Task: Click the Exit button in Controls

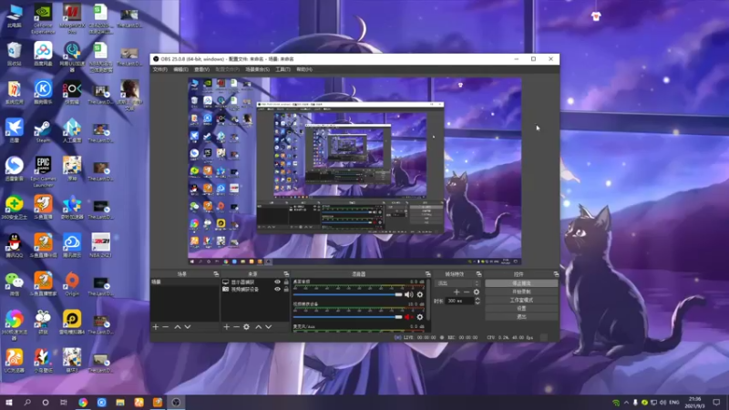Action: pos(521,316)
